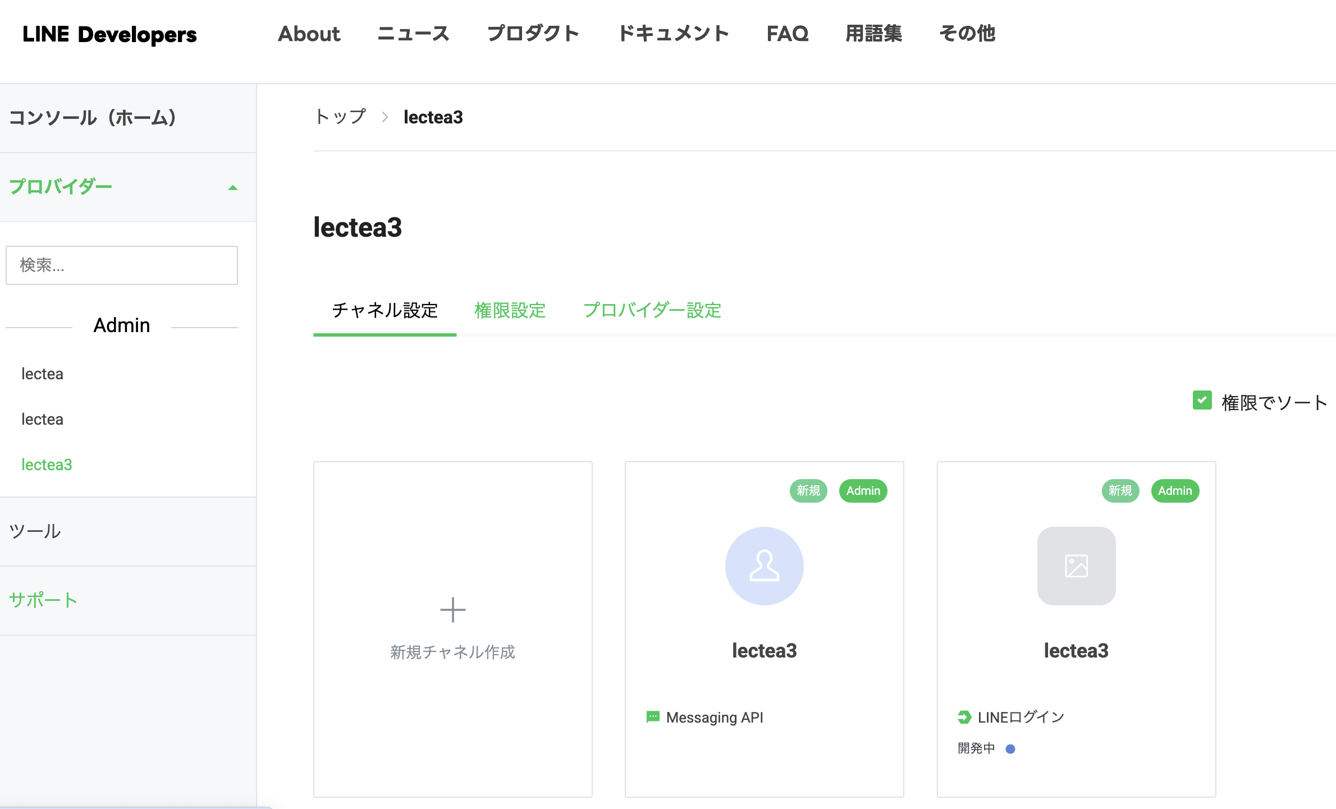
Task: Click the green LINEログイン arrow icon
Action: coord(963,716)
